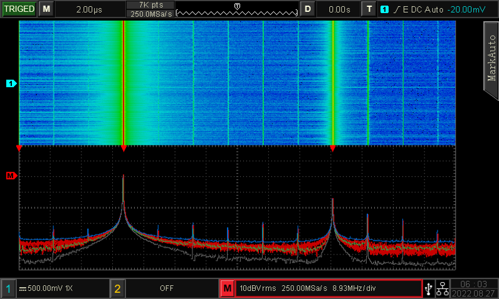Click the channel 1 ground marker on left
Image resolution: width=499 pixels, height=299 pixels.
(11, 83)
